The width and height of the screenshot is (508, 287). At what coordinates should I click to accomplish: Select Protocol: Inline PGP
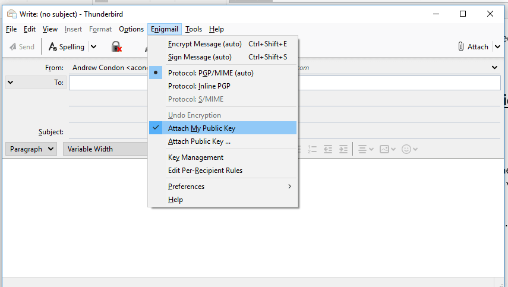(x=223, y=86)
